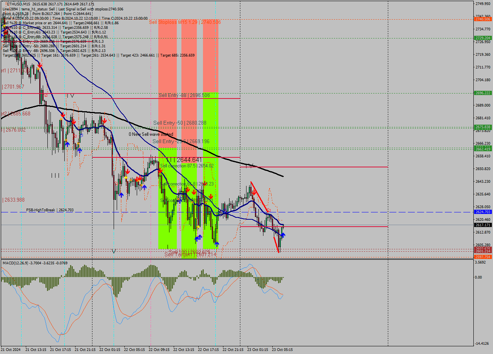
Task: Click the 2704.180 price scale value
Action: pos(483,80)
